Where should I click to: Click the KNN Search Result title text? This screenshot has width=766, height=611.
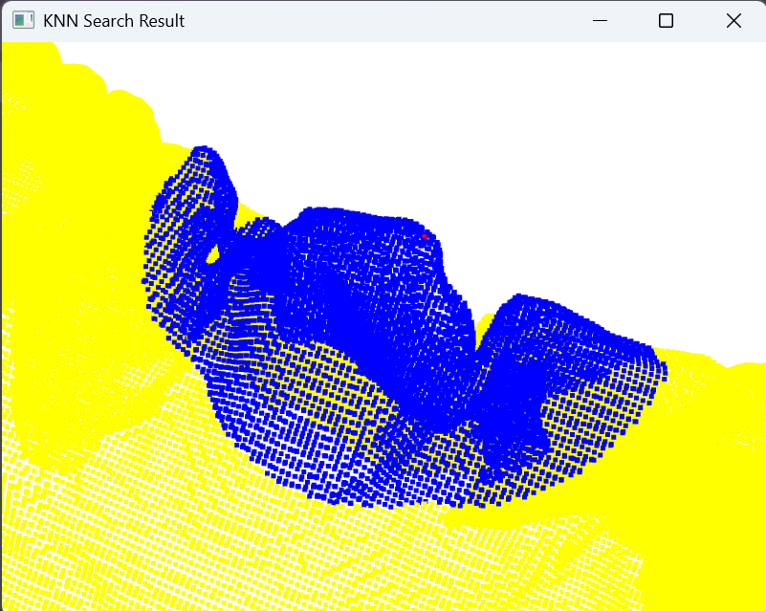(114, 21)
